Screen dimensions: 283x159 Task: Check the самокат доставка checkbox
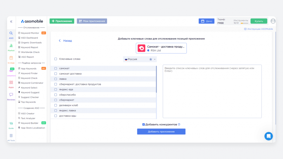click(x=55, y=74)
